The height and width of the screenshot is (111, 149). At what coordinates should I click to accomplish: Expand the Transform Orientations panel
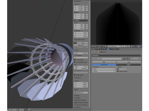[74, 105]
